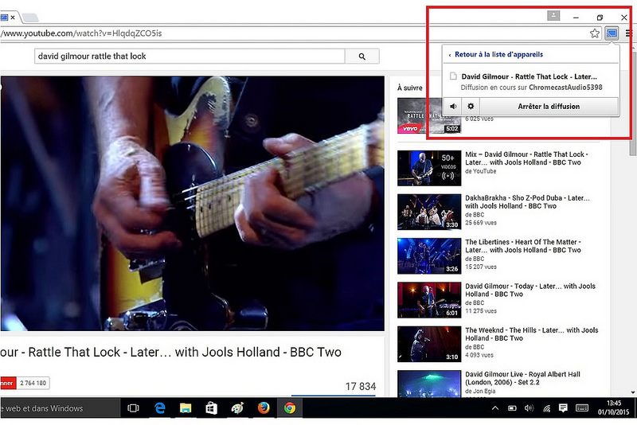Open the Chrome hamburger menu

629,33
